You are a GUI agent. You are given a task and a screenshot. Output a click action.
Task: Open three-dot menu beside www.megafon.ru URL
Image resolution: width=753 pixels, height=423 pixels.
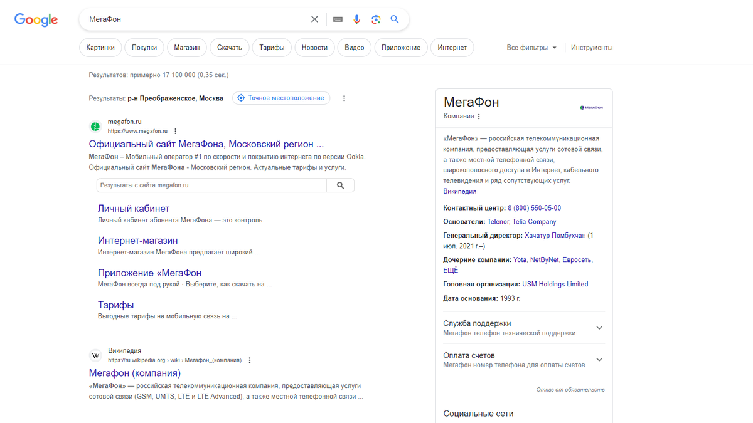[176, 132]
